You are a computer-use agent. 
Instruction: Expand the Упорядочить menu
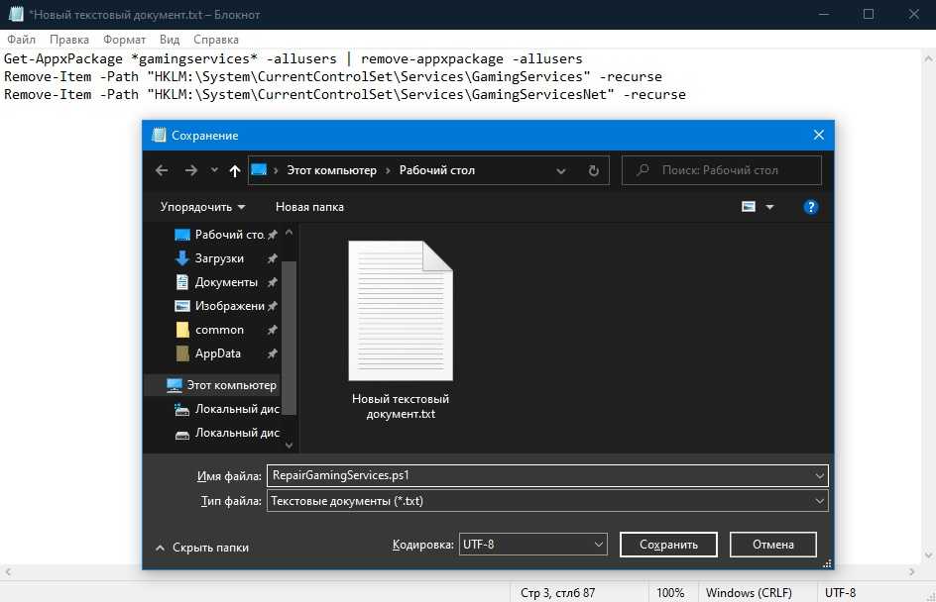coord(202,207)
